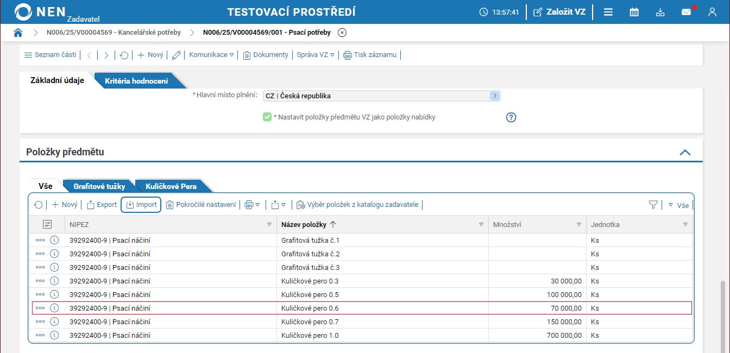Expand the Správa VZ dropdown

point(316,55)
